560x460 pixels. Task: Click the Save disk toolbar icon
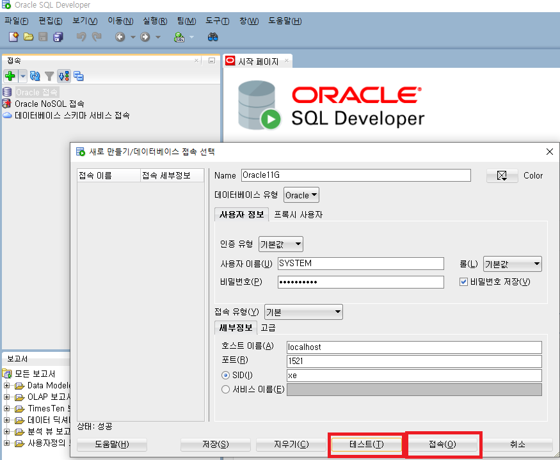(x=43, y=36)
